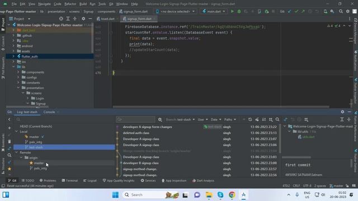This screenshot has width=358, height=201.
Task: Expand the components folder in Project tree
Action: point(18,72)
